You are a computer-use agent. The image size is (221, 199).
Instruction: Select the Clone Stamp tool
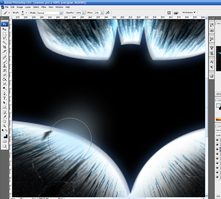[4, 66]
